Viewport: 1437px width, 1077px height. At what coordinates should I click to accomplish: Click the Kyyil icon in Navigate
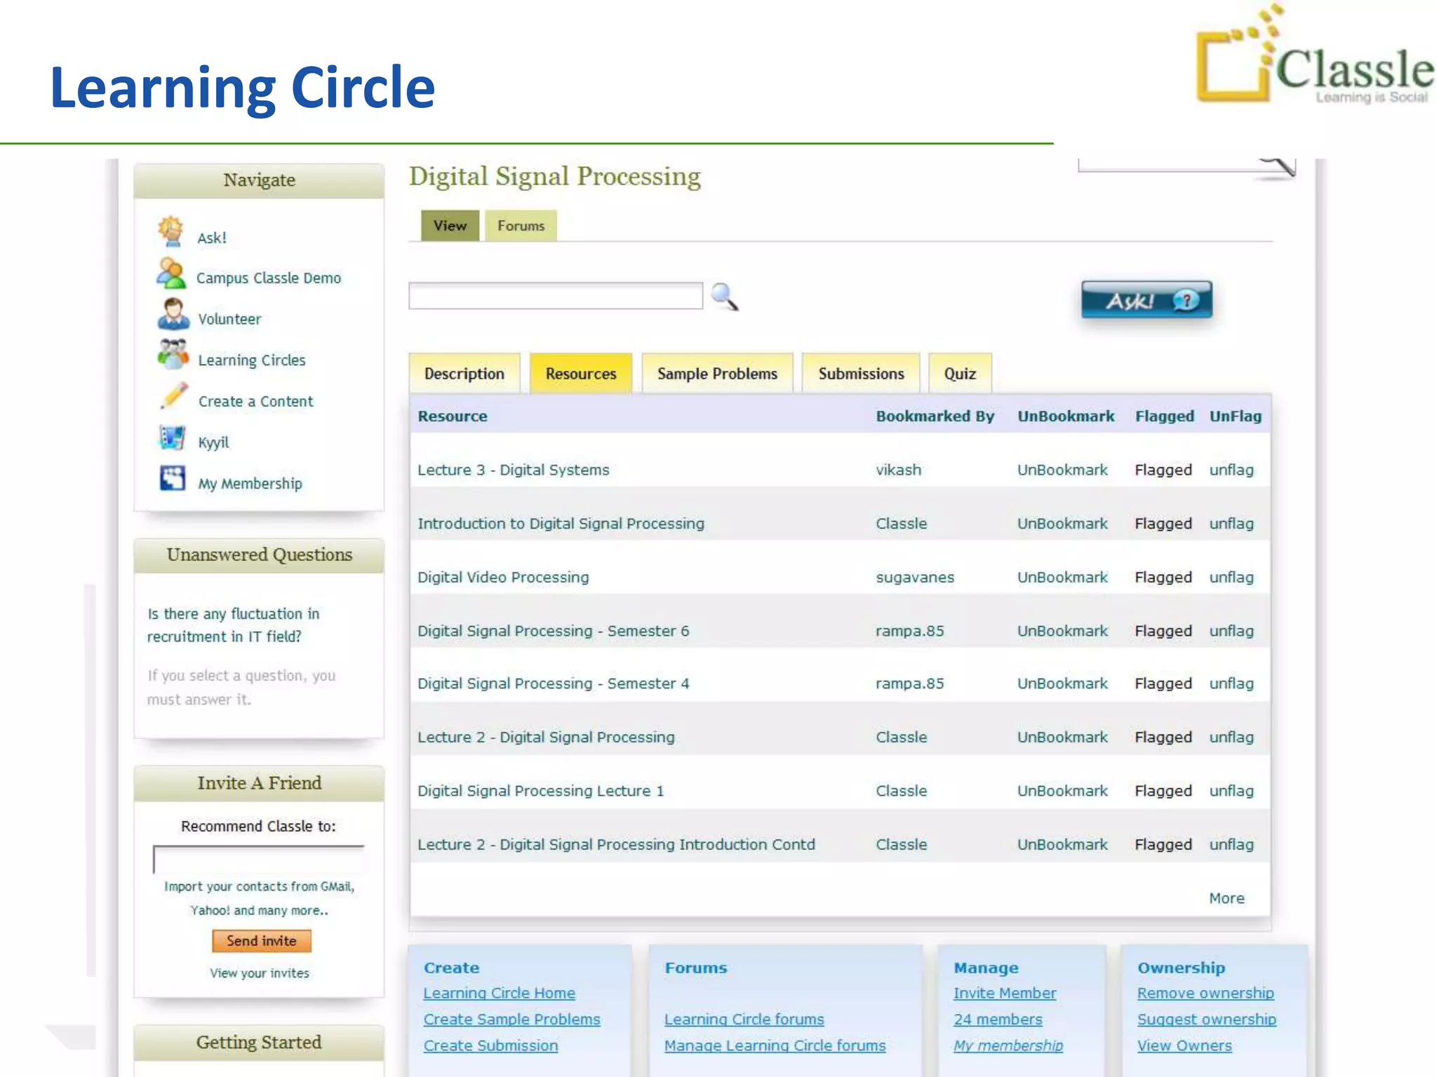coord(172,438)
